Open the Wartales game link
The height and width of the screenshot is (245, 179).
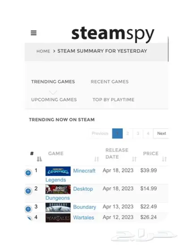tap(84, 218)
